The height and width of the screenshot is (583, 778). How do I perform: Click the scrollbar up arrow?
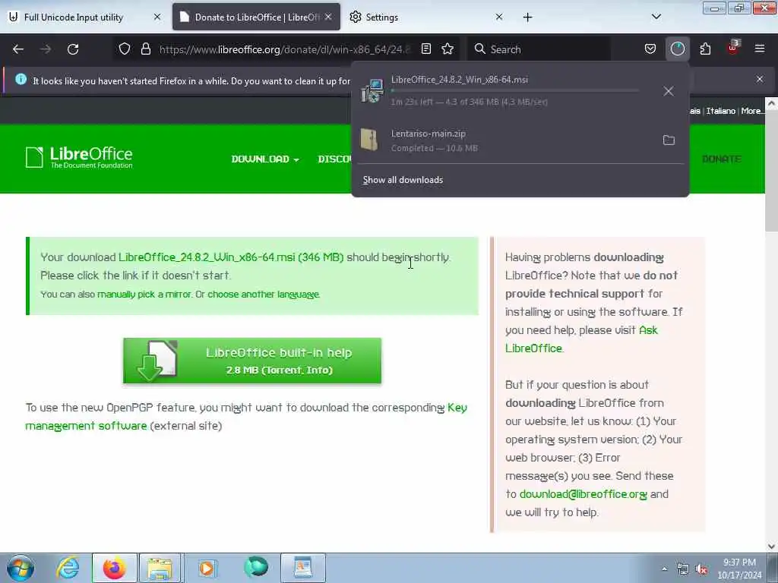[x=771, y=103]
